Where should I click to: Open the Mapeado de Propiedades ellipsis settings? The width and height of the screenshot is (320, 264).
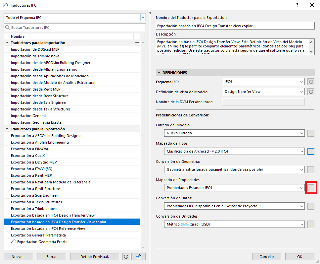click(x=311, y=188)
